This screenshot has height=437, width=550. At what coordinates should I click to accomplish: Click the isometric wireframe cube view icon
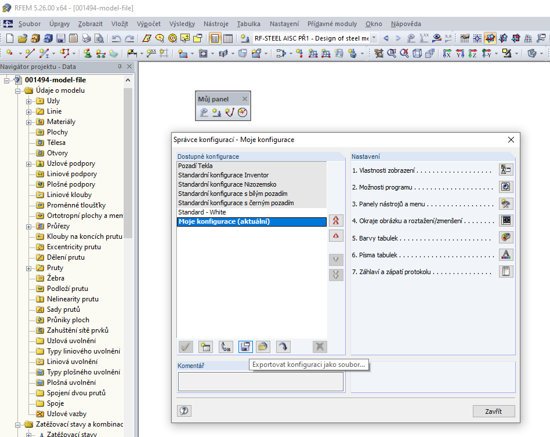click(x=417, y=54)
